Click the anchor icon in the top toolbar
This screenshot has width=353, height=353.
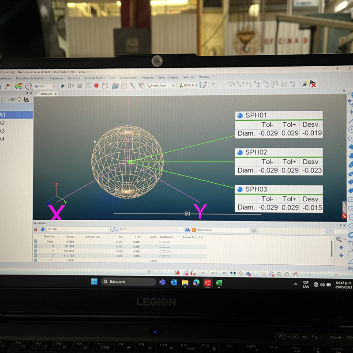(x=259, y=84)
